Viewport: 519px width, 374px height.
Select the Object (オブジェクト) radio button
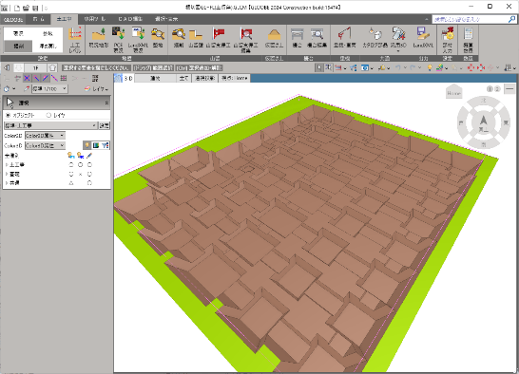pyautogui.click(x=9, y=115)
